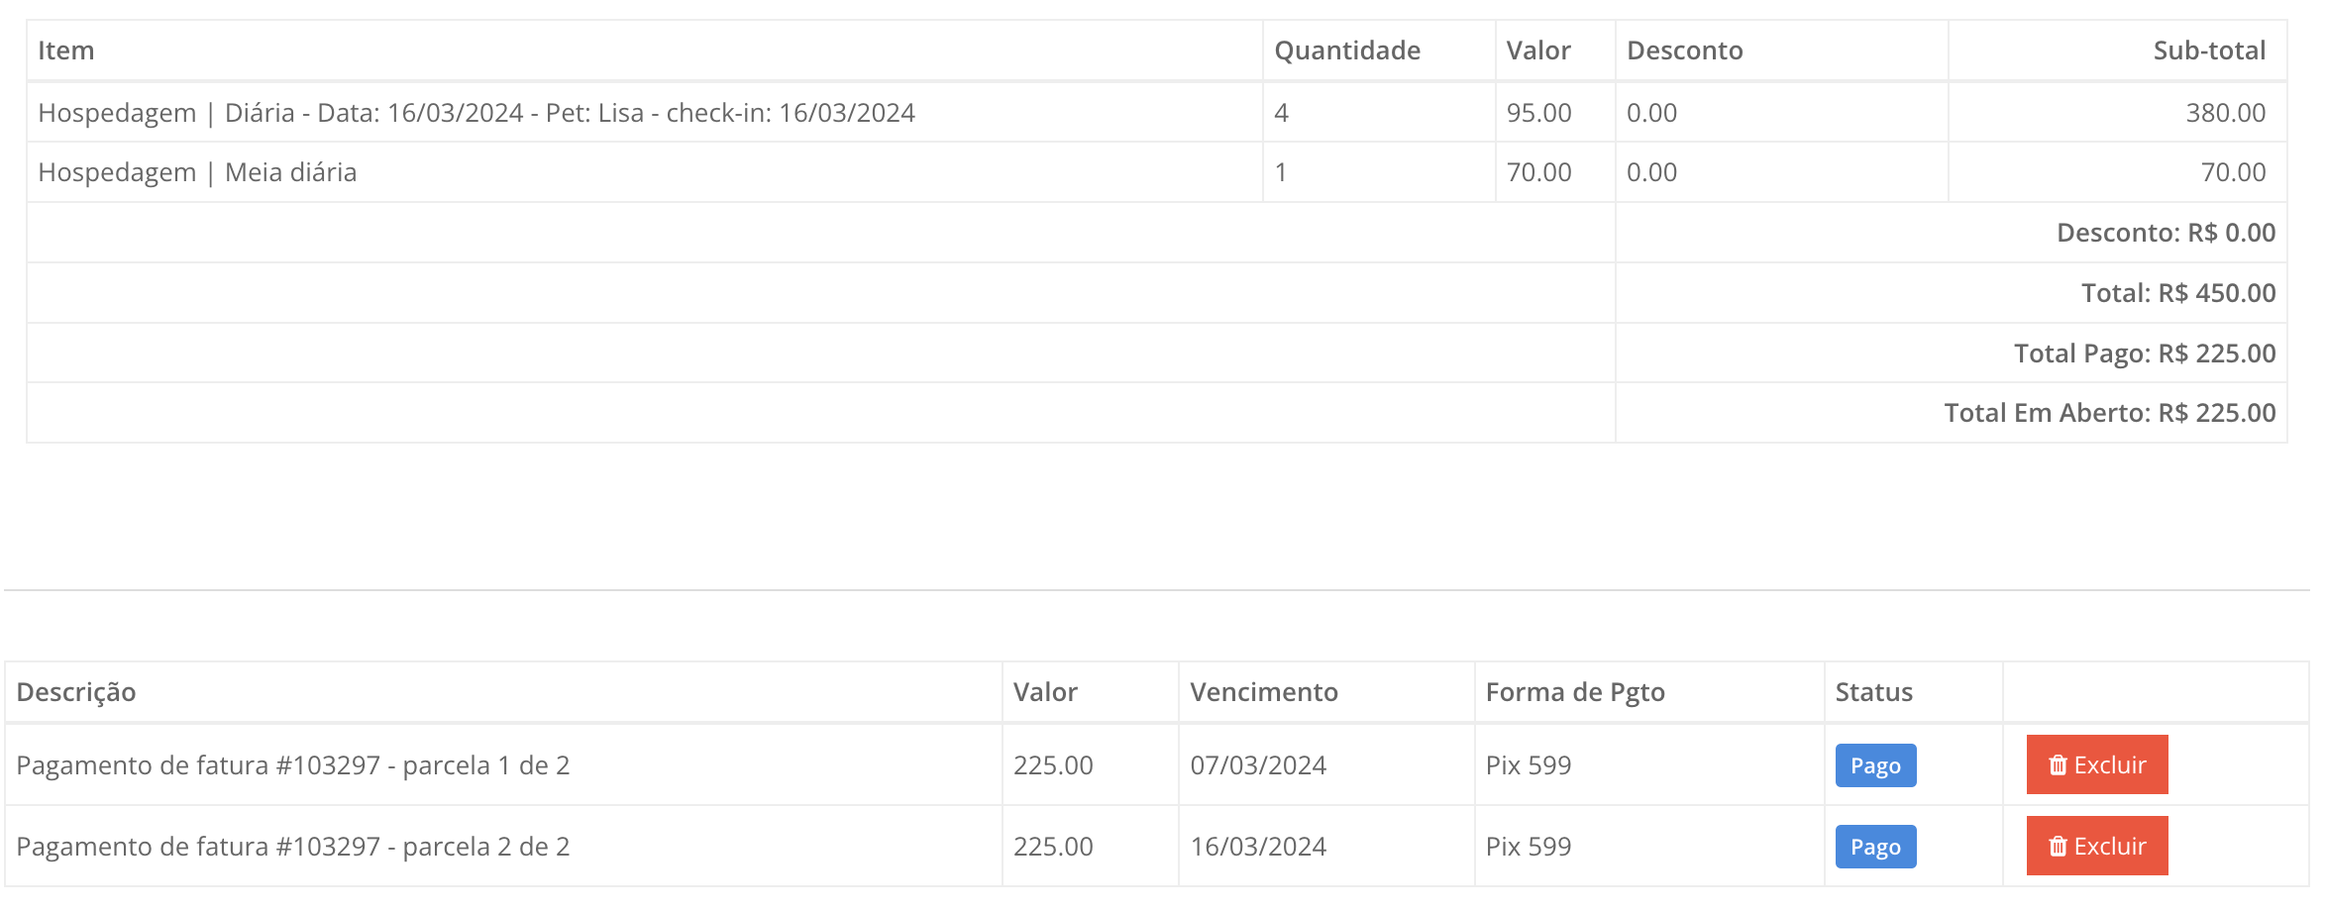Viewport: 2326px width, 911px height.
Task: Delete the payment for parcela 1 de 2
Action: click(x=2096, y=765)
